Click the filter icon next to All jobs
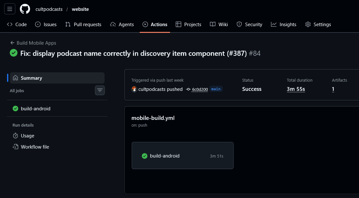The image size is (359, 198). pyautogui.click(x=100, y=90)
